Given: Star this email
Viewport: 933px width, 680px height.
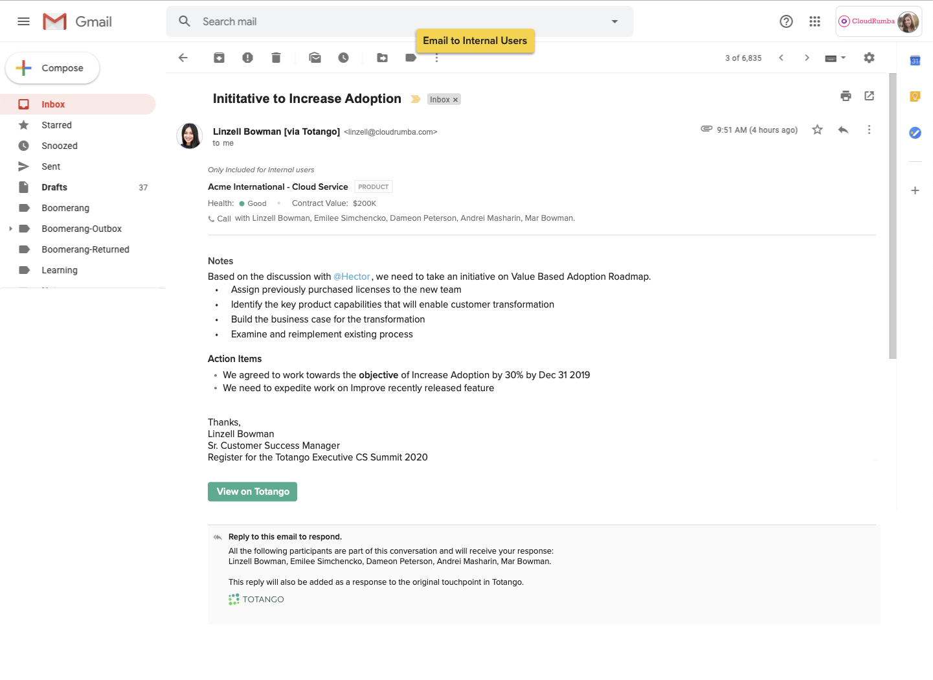Looking at the screenshot, I should click(817, 130).
